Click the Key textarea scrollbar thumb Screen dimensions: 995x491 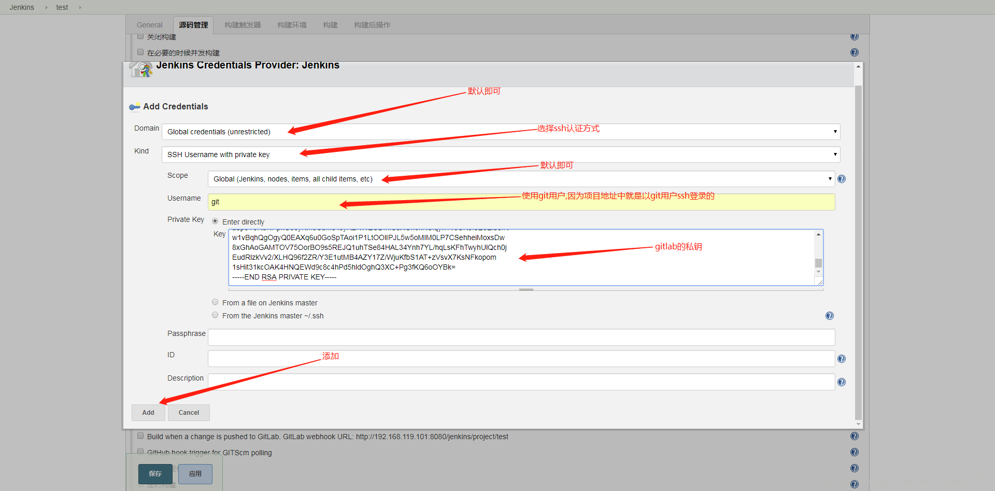tap(818, 263)
